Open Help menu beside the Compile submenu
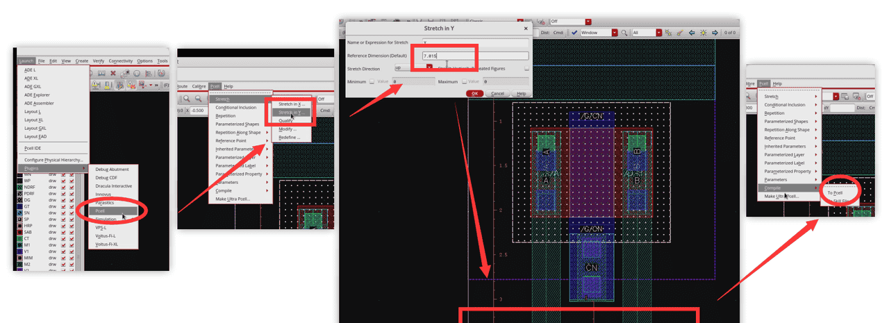 (777, 83)
